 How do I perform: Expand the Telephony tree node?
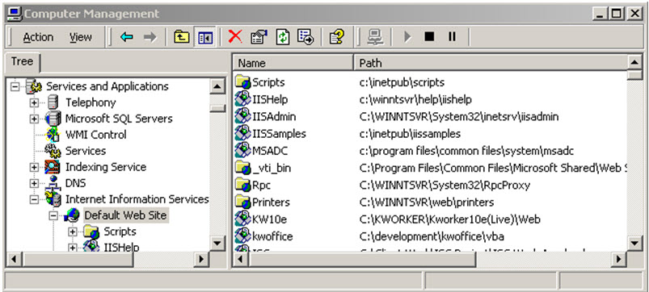[x=33, y=102]
